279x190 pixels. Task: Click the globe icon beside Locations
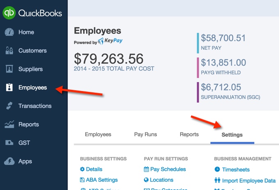(146, 180)
